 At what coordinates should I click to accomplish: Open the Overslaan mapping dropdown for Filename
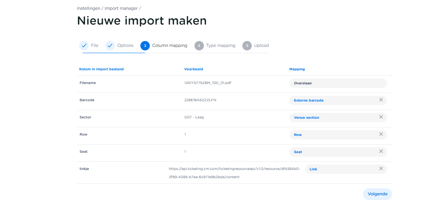tap(337, 83)
